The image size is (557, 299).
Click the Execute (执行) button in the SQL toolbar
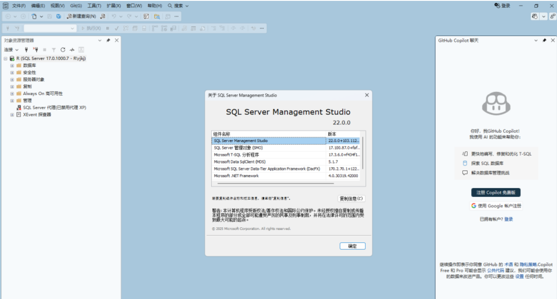click(91, 28)
